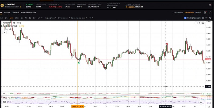
Task: Switch to Глубина depth view
Action: 198,12
